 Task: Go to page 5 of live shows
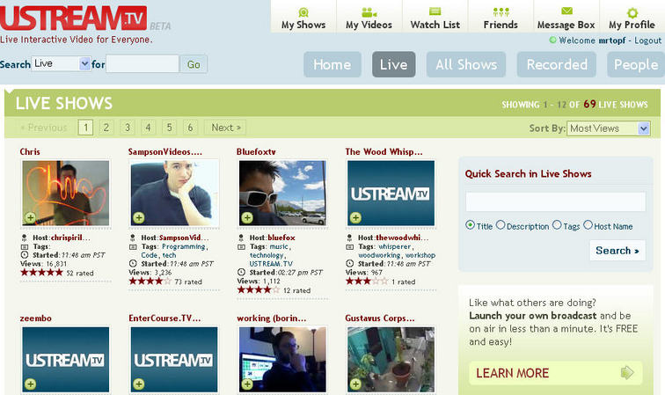169,128
